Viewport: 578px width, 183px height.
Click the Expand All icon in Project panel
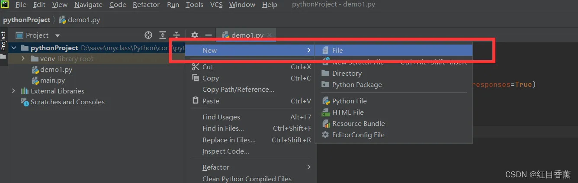pos(163,35)
